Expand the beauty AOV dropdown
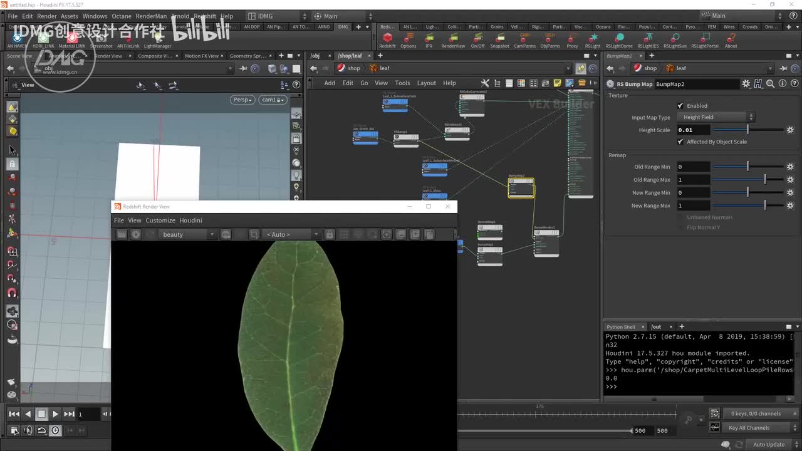The height and width of the screenshot is (451, 802). click(x=187, y=234)
